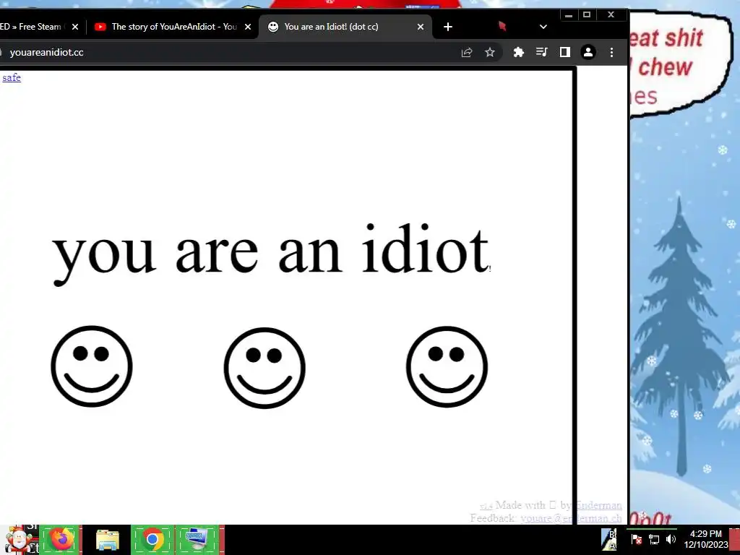The image size is (740, 555).
Task: Open the media controls icon in the toolbar
Action: (x=542, y=52)
